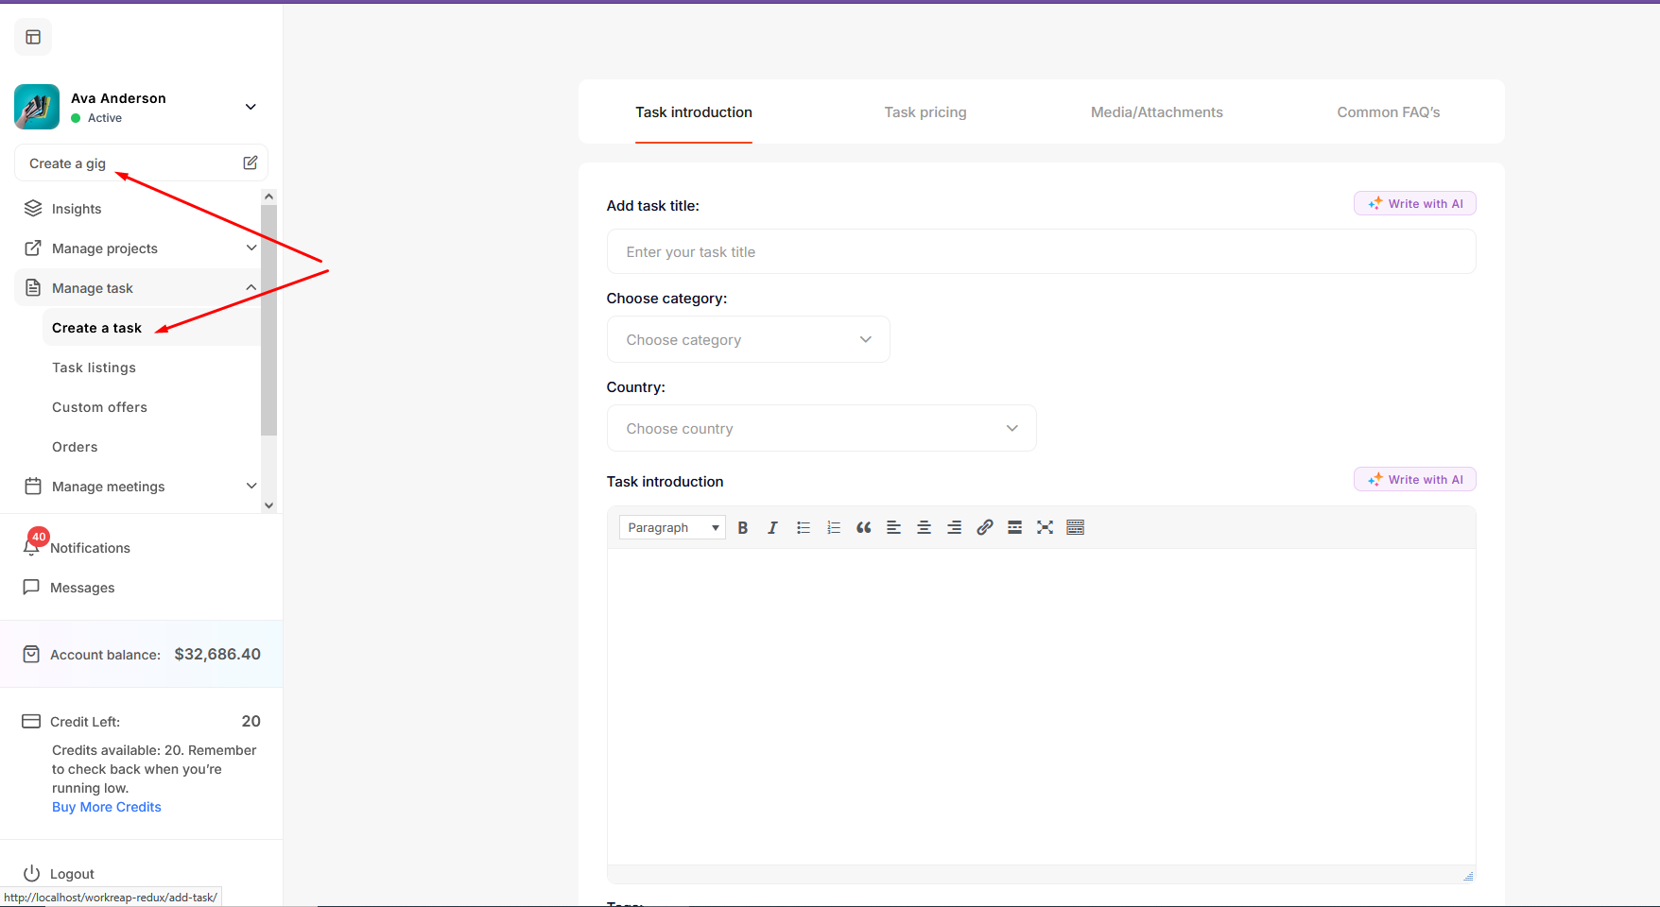Open the Choose country dropdown
Viewport: 1660px width, 907px height.
pyautogui.click(x=821, y=429)
